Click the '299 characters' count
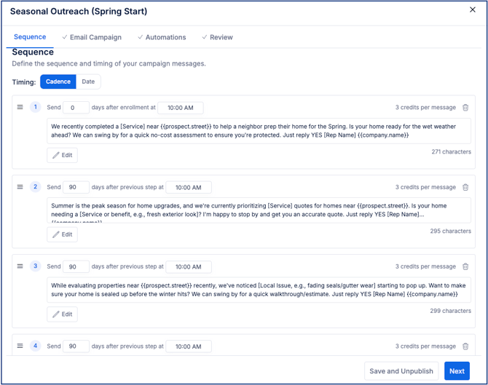Screen dimensions: 488x385 coord(451,311)
